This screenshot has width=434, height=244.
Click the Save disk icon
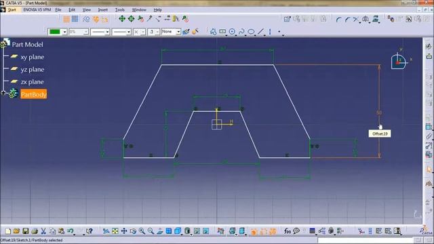pyautogui.click(x=26, y=231)
